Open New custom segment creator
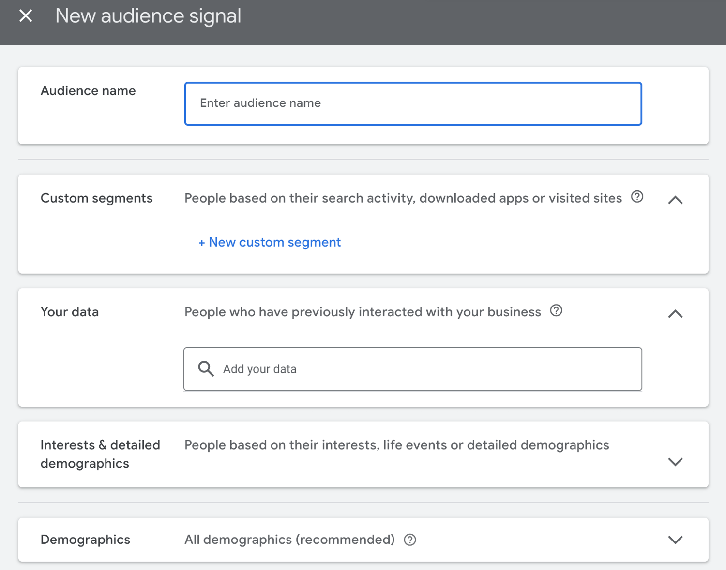The image size is (726, 570). point(269,242)
